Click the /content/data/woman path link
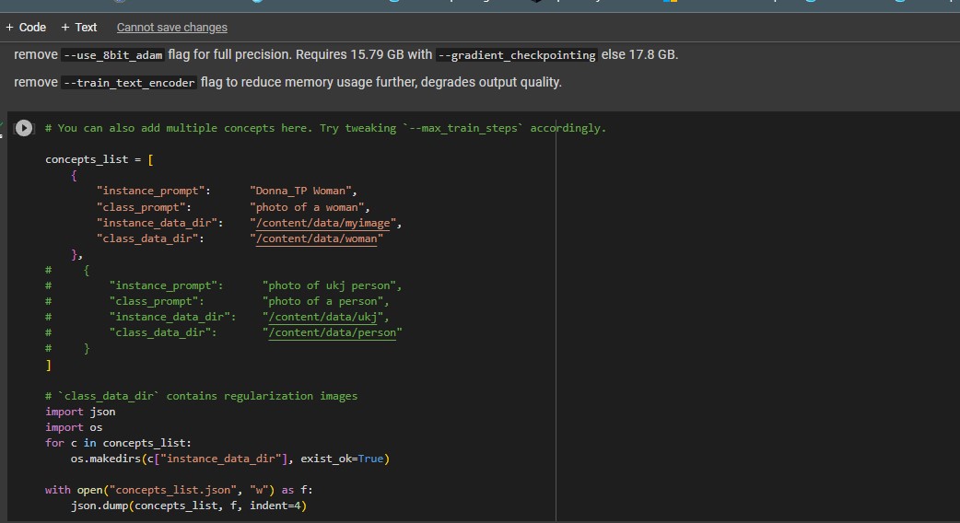The height and width of the screenshot is (523, 960). 317,238
